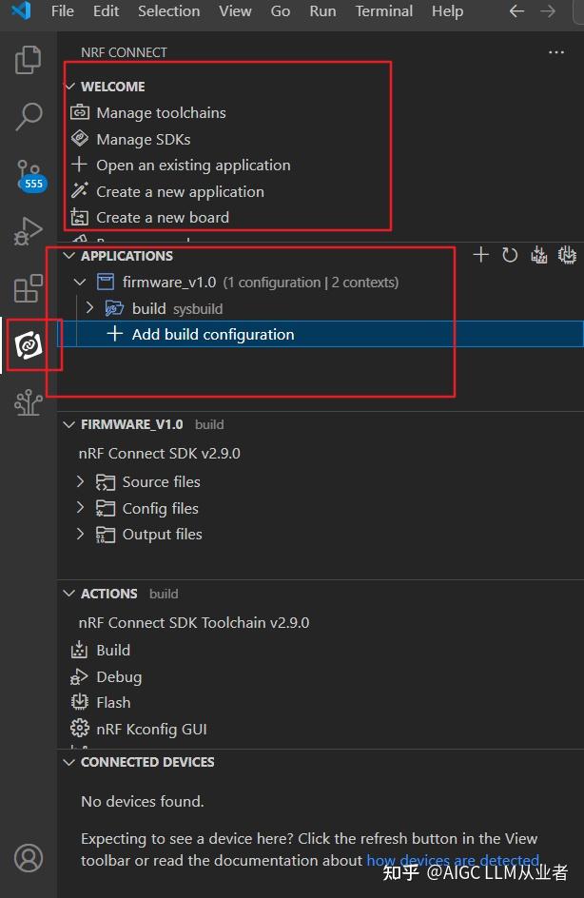Open the Selection menu

(x=168, y=11)
